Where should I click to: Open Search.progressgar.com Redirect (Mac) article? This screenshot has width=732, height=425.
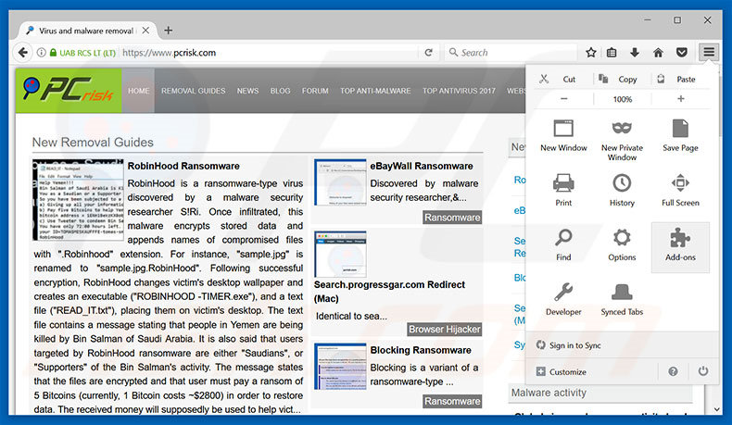pos(389,292)
